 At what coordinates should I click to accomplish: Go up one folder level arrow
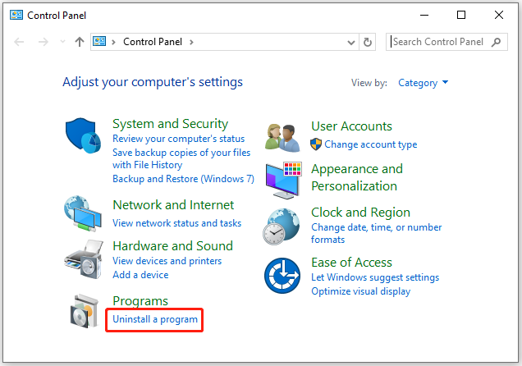pyautogui.click(x=80, y=42)
